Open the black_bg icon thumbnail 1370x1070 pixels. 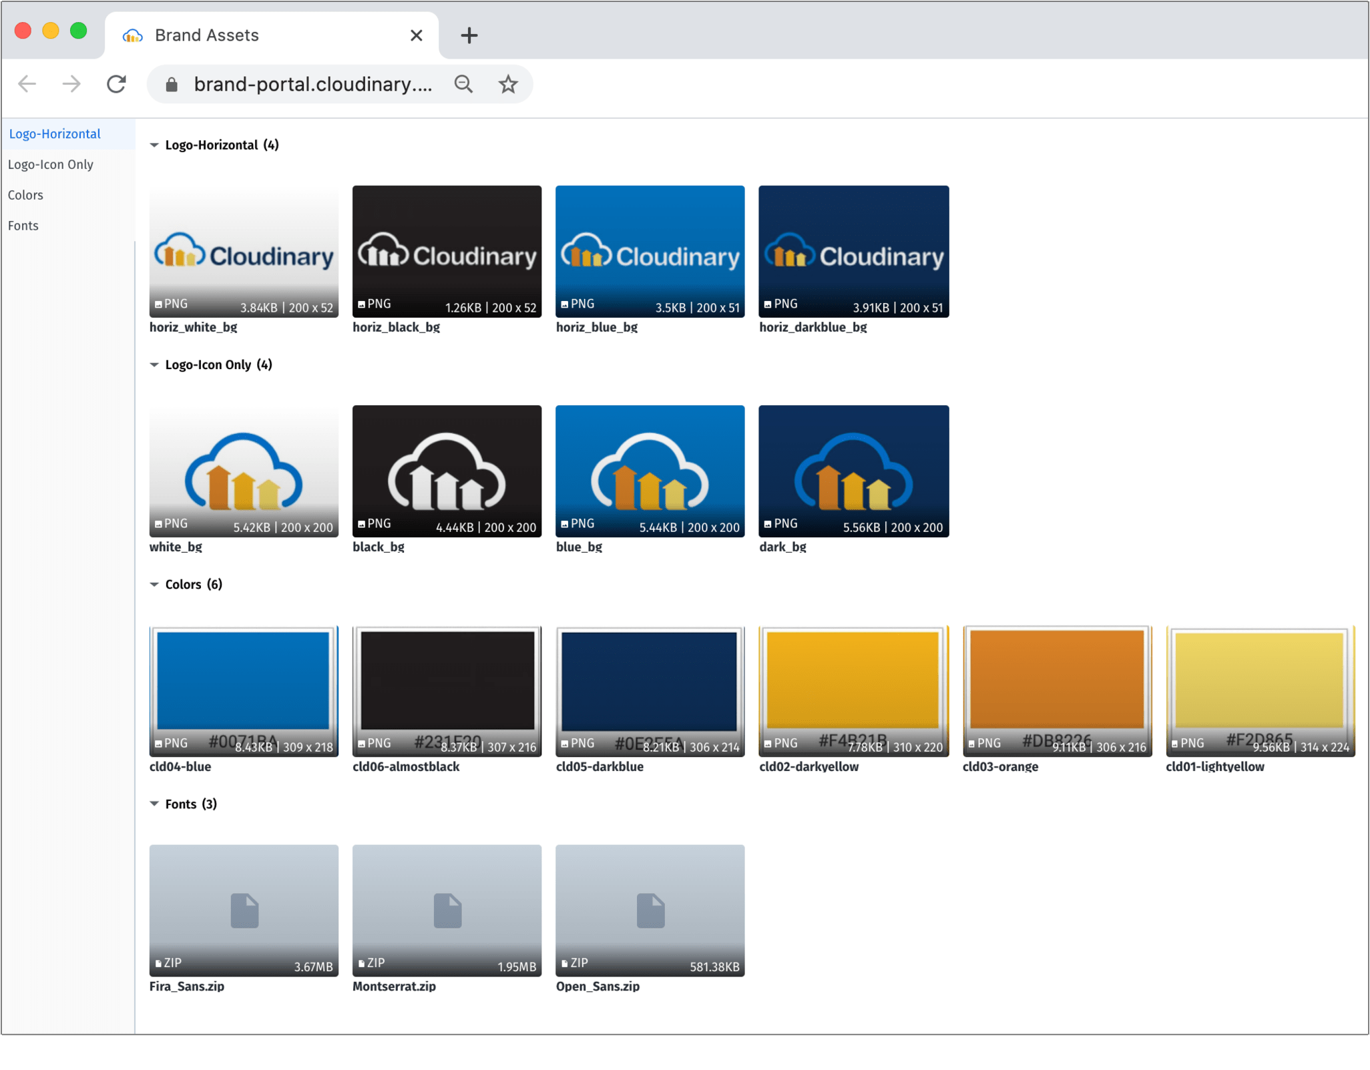447,471
